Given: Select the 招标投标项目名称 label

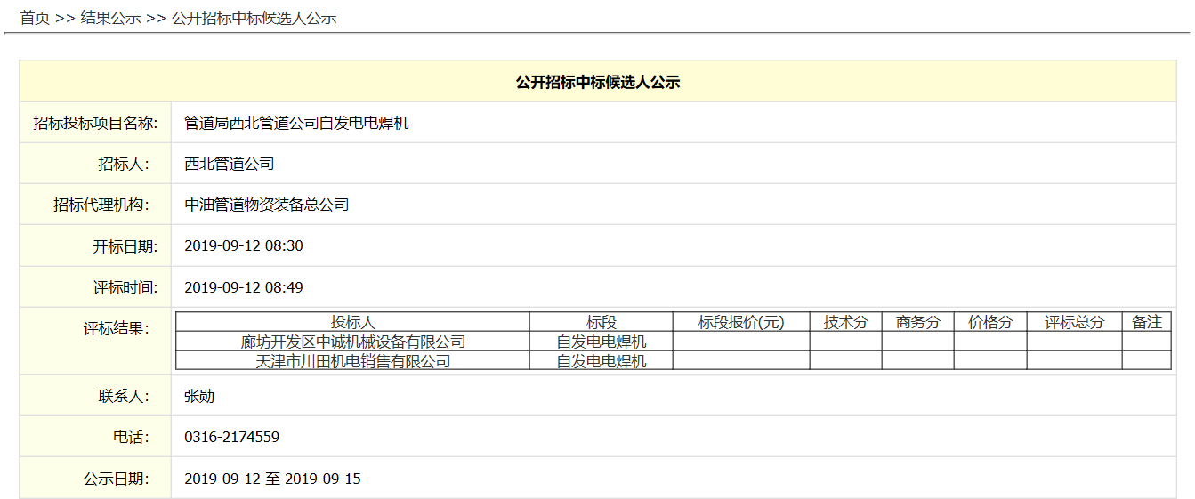Looking at the screenshot, I should pyautogui.click(x=95, y=123).
